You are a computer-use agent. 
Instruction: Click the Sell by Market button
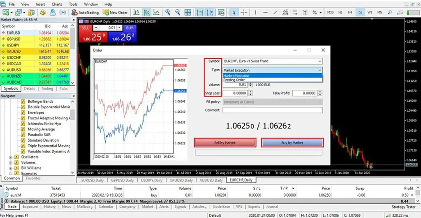224,142
